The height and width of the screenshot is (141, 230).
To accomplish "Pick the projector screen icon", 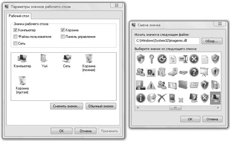I will coord(205,72).
